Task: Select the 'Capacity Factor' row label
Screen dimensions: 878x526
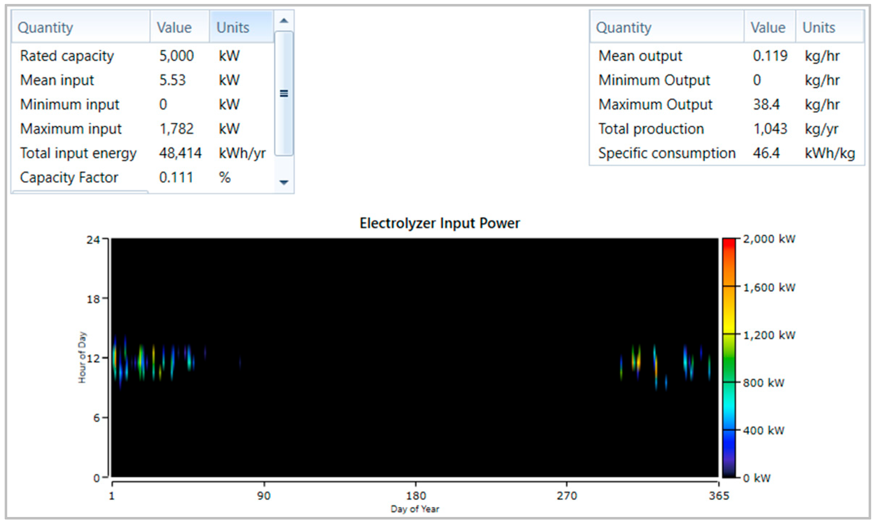Action: coord(69,178)
